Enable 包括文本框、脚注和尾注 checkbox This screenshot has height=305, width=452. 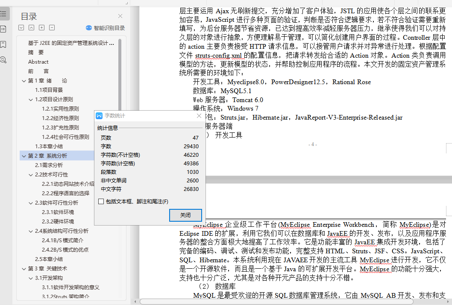[x=101, y=202]
